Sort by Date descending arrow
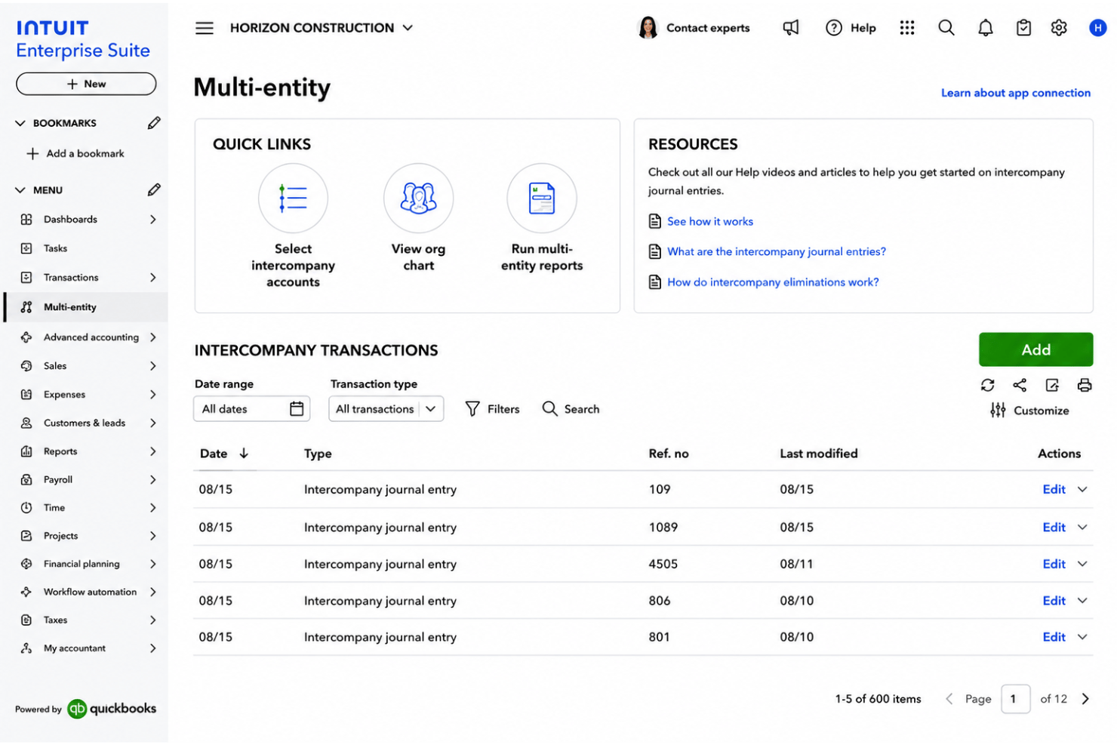 tap(244, 454)
